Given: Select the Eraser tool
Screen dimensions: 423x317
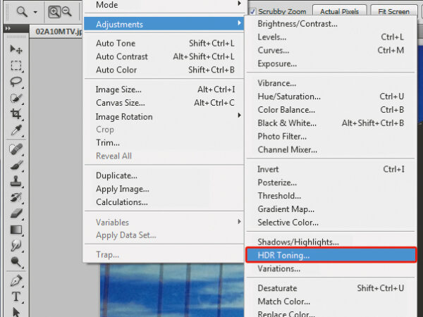Looking at the screenshot, I should [x=16, y=213].
